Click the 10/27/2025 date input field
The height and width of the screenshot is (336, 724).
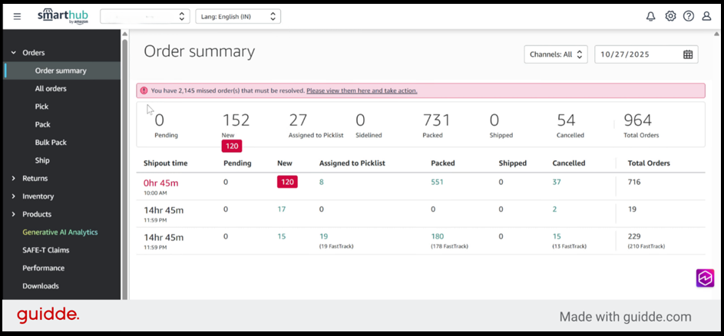point(637,54)
